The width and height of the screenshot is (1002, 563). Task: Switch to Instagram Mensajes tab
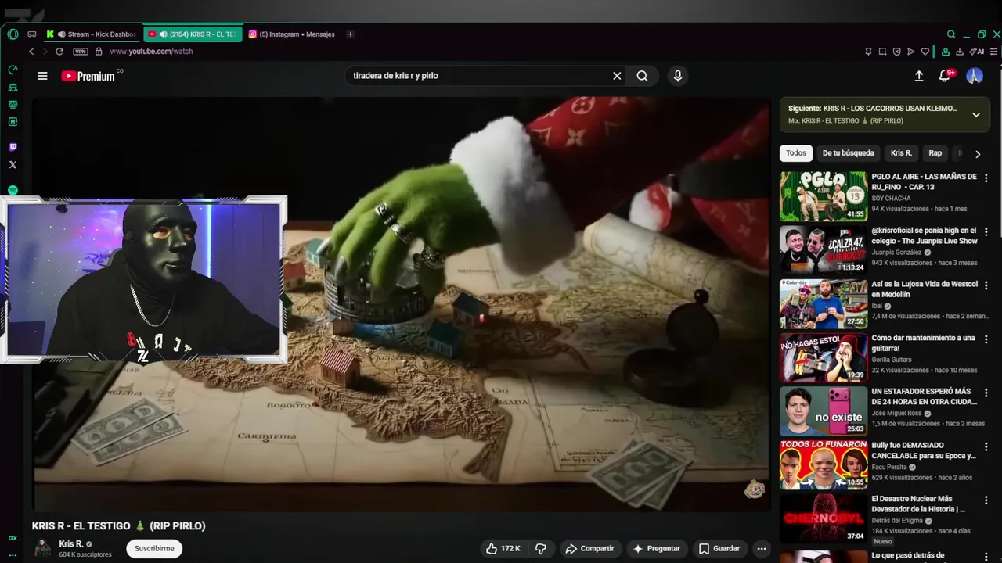point(292,34)
